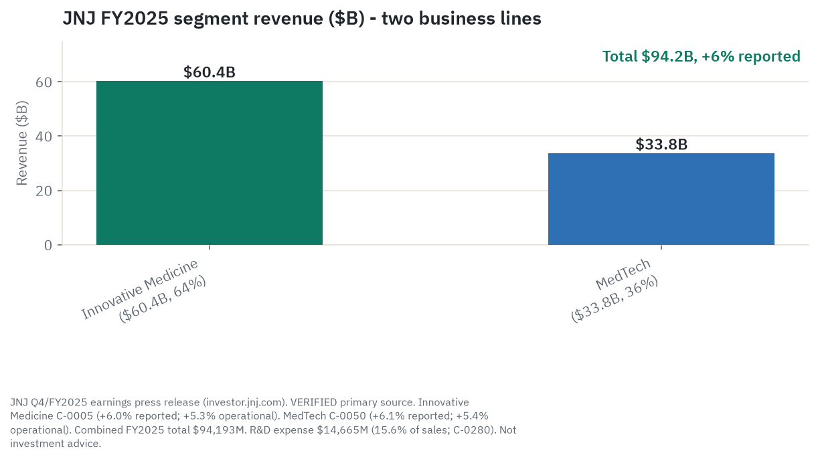Click the y-axis tick label 20
Image resolution: width=818 pixels, height=461 pixels.
click(44, 191)
